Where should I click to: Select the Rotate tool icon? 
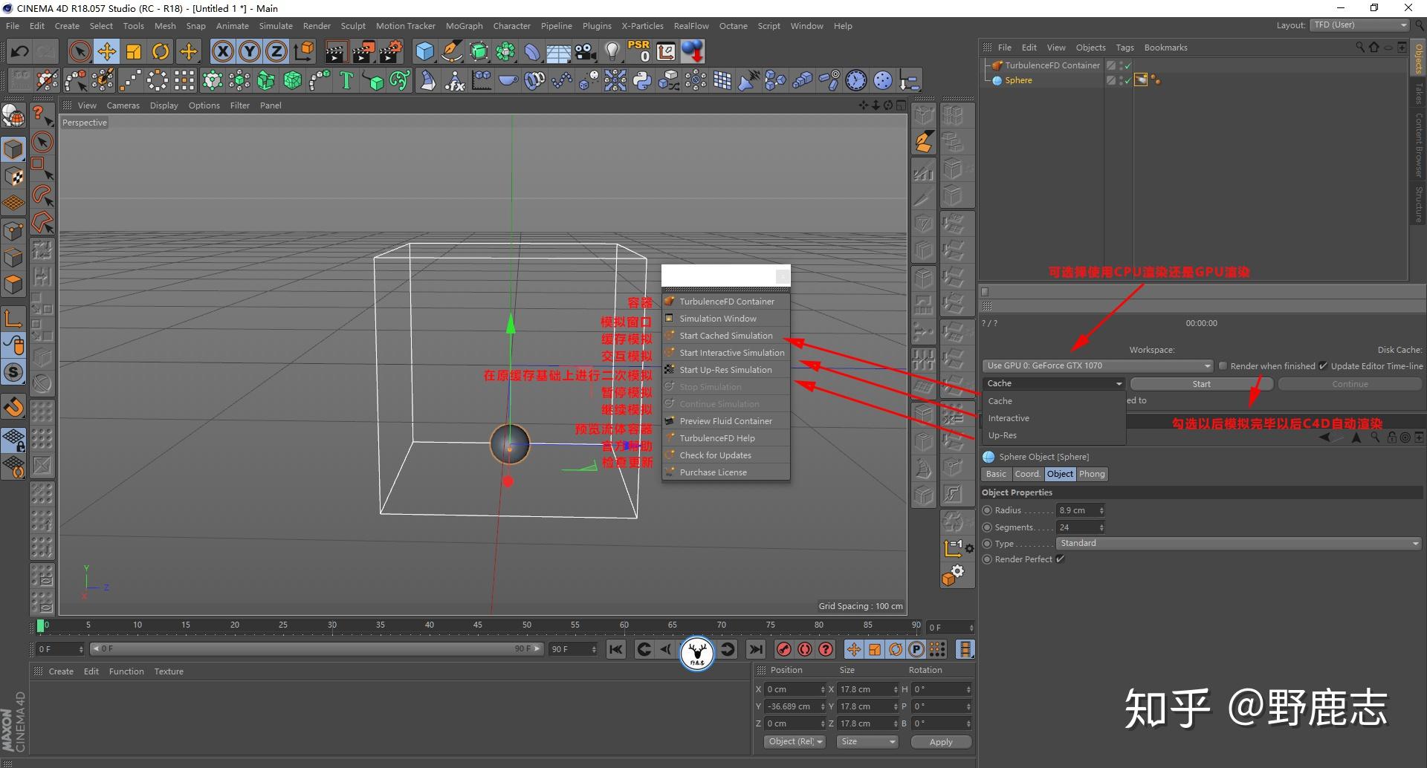click(161, 51)
